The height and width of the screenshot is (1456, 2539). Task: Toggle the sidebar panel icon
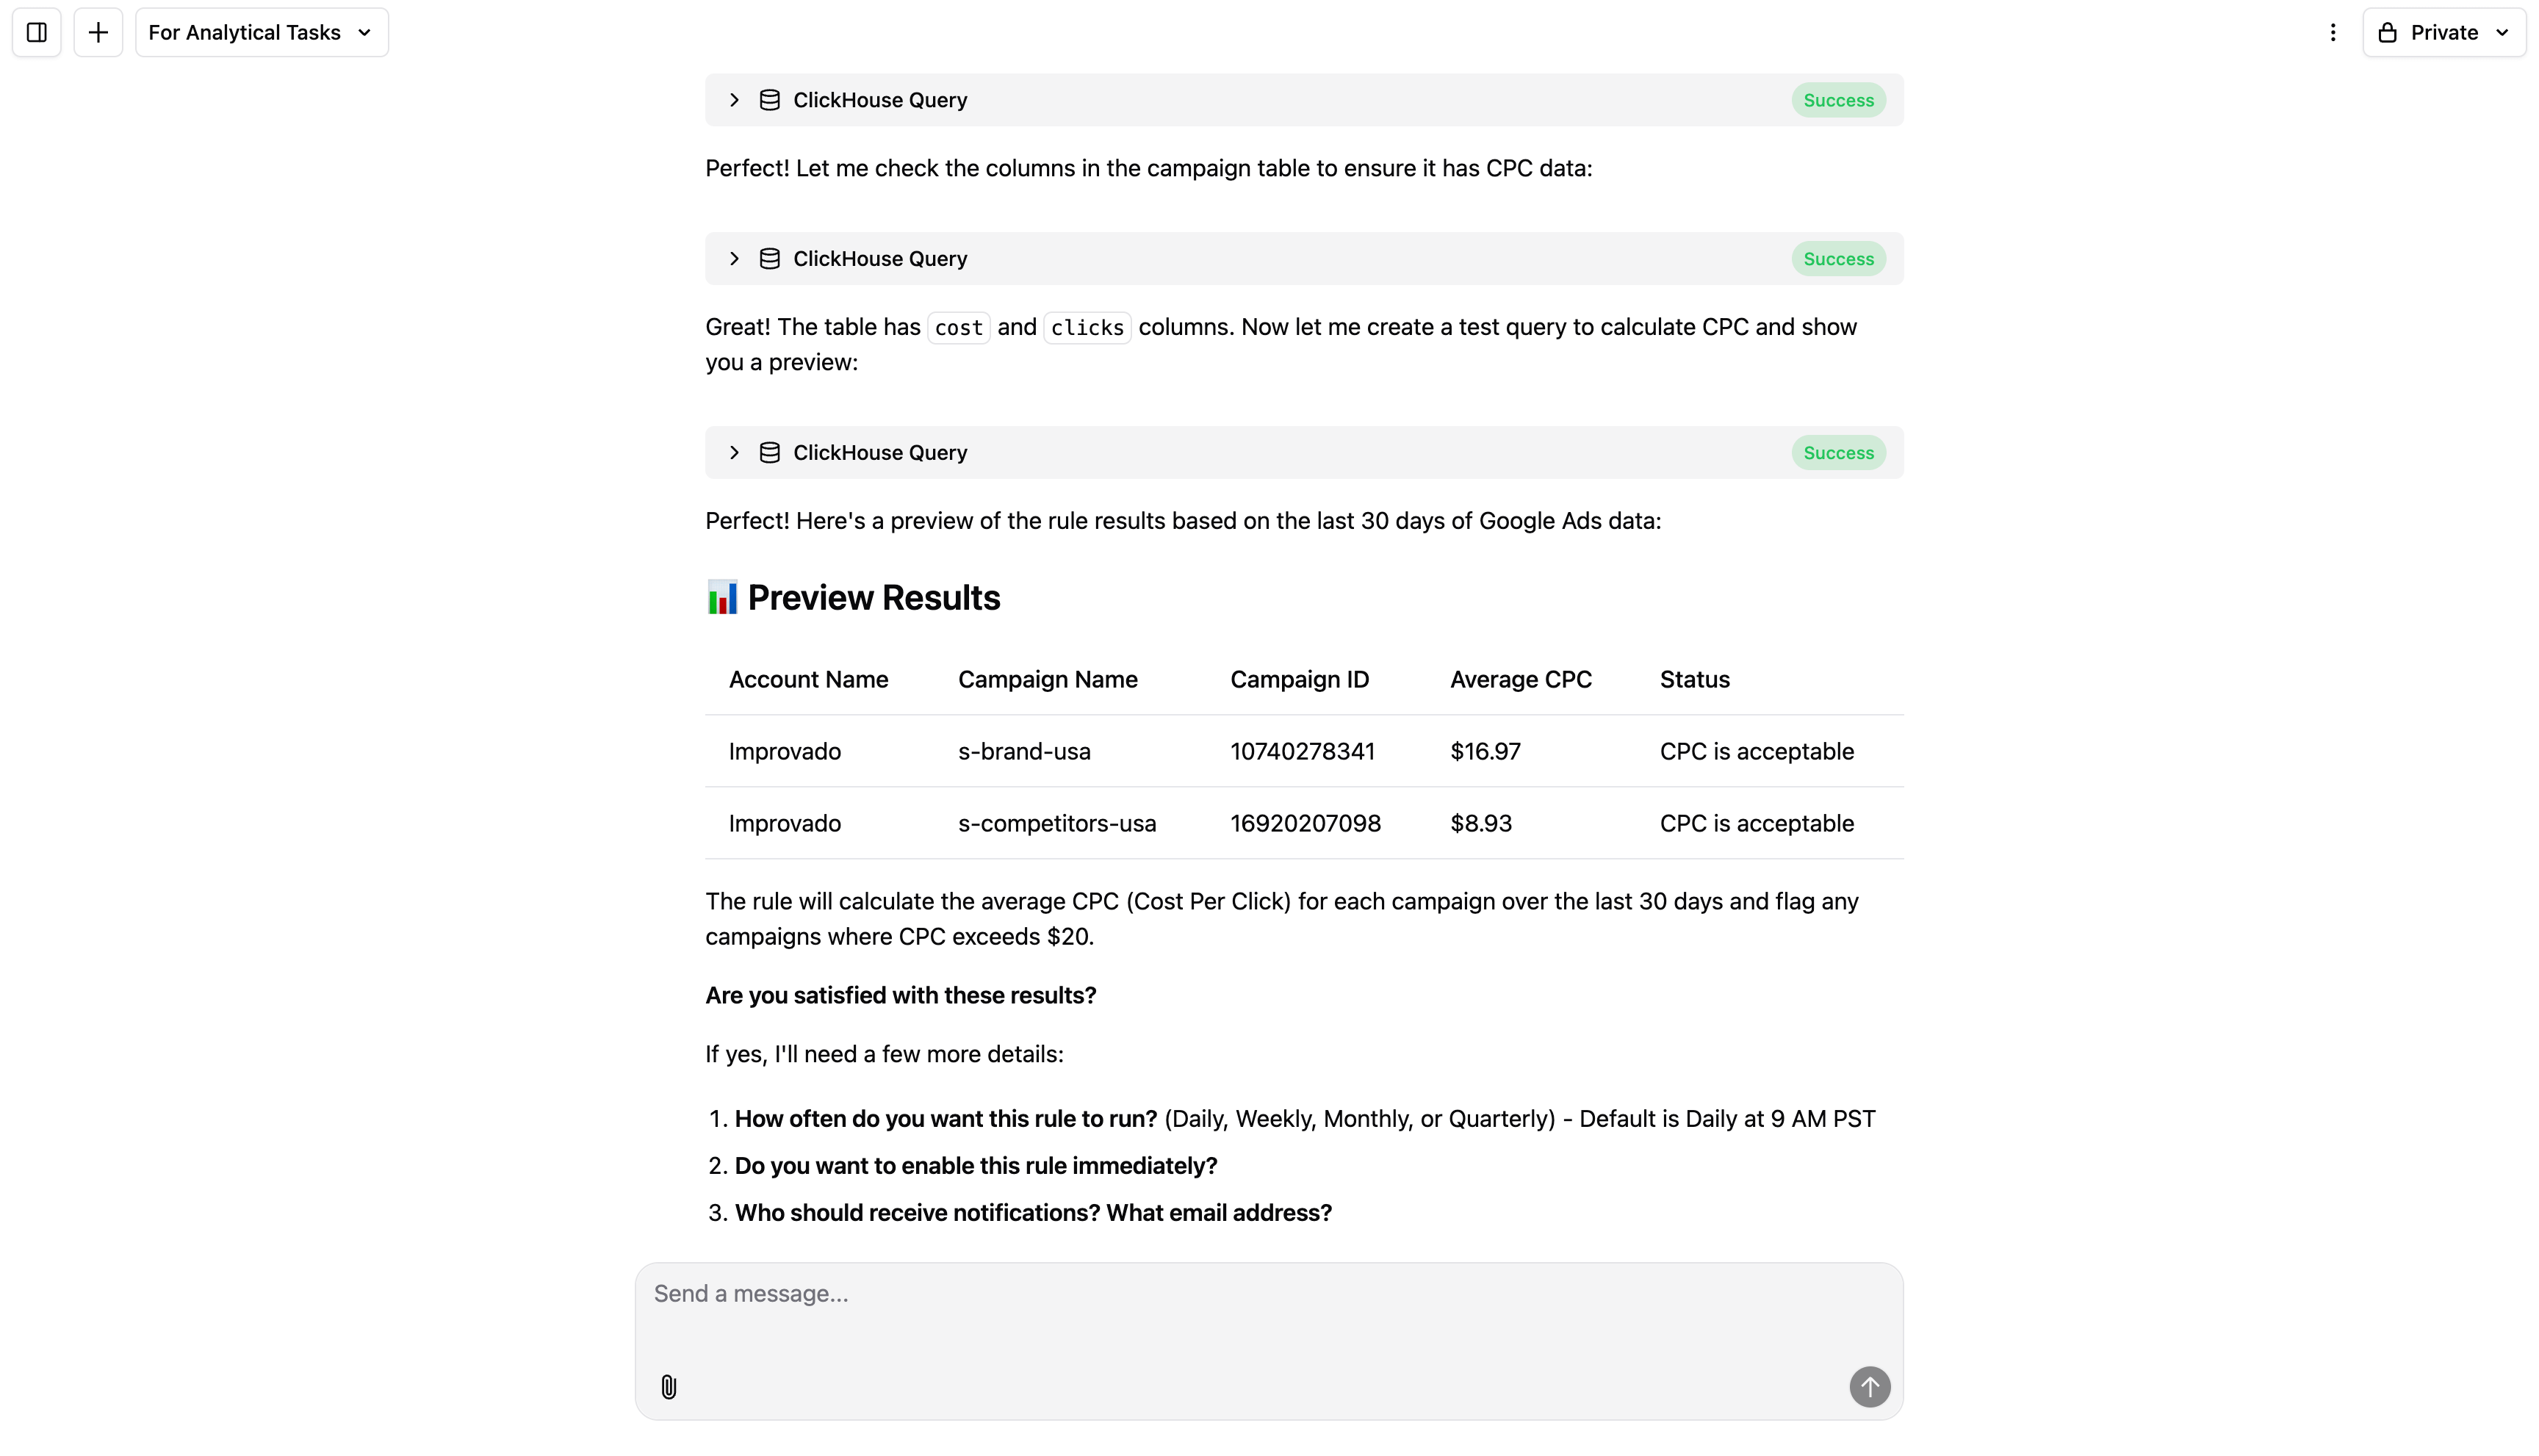click(37, 33)
